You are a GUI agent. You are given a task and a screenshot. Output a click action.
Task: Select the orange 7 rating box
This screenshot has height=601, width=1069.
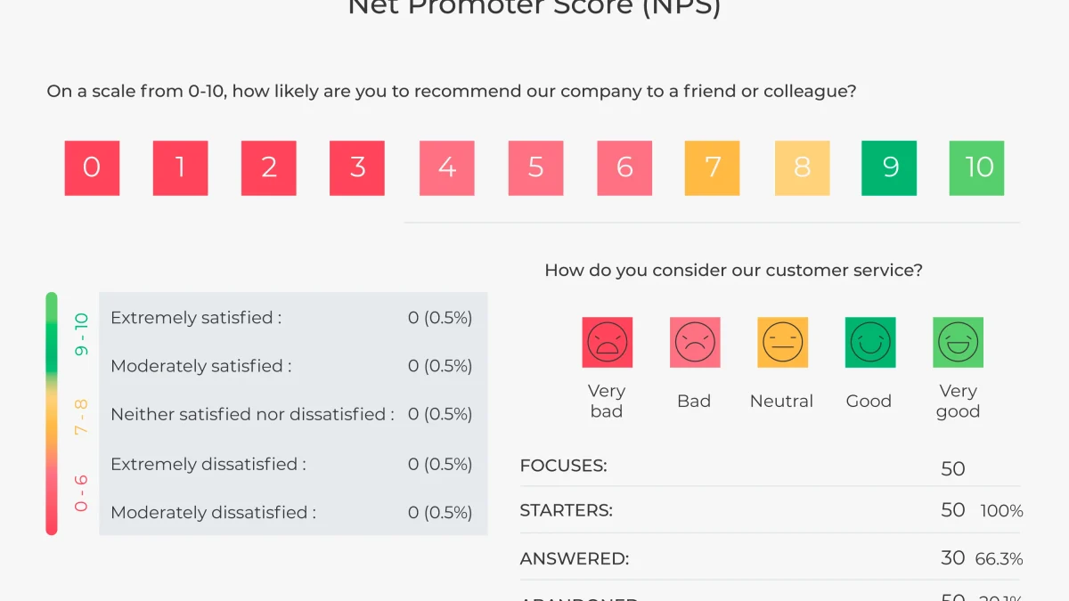(713, 167)
